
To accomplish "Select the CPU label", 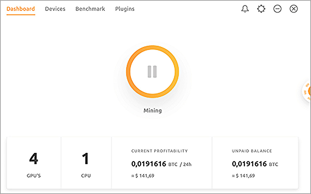I will pos(86,176).
